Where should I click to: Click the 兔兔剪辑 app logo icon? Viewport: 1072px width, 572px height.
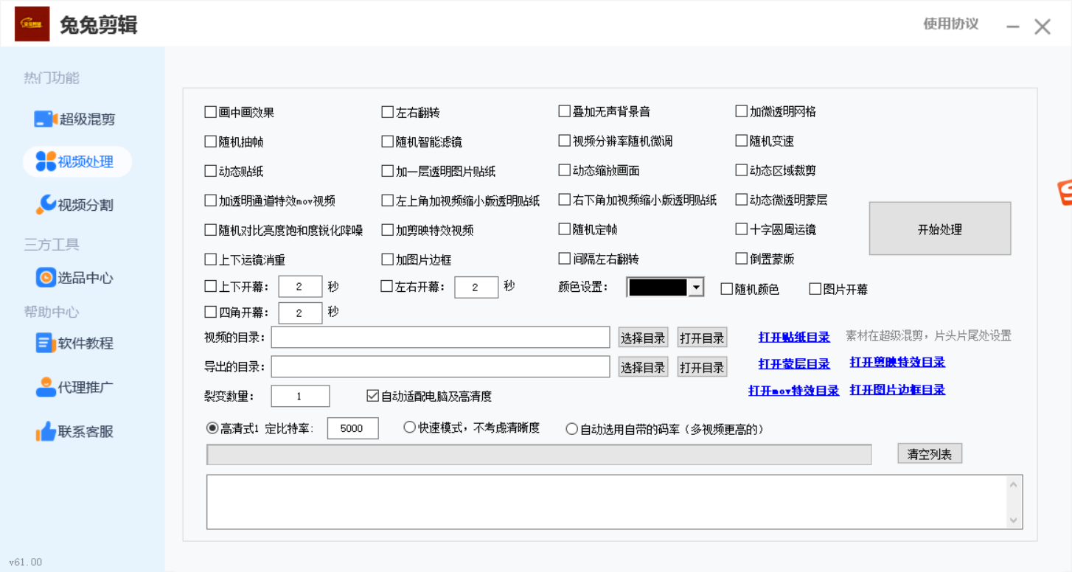[x=32, y=24]
